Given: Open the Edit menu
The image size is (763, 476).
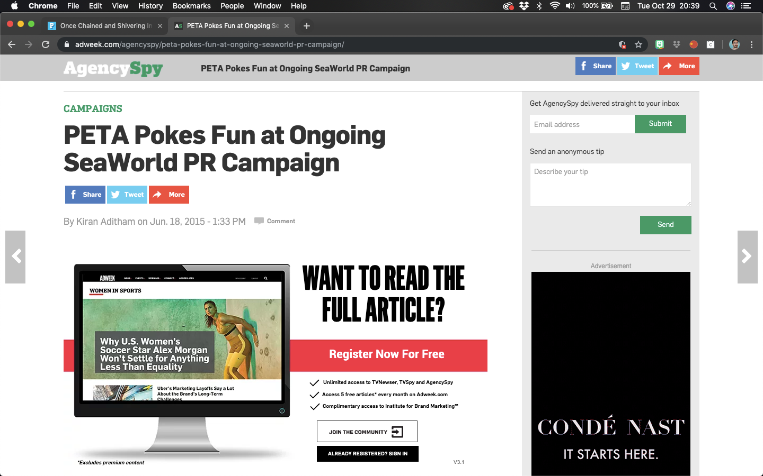Looking at the screenshot, I should click(95, 6).
